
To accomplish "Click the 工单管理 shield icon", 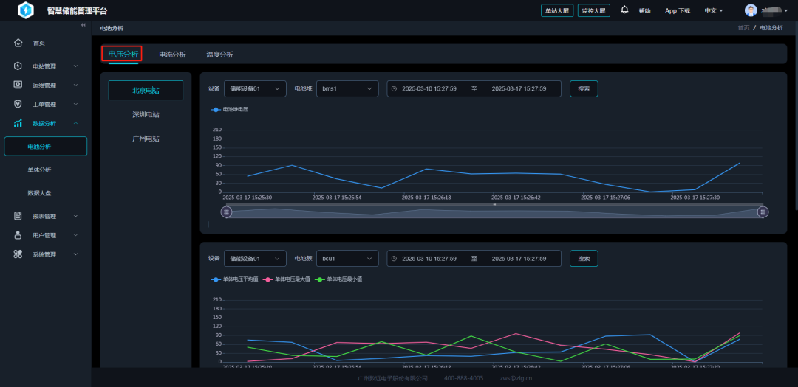I will (18, 104).
